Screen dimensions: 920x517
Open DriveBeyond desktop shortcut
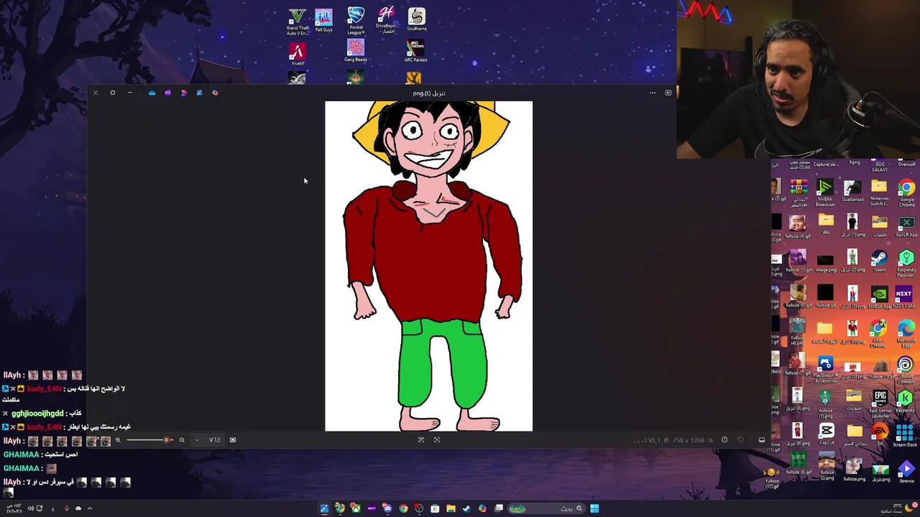386,20
